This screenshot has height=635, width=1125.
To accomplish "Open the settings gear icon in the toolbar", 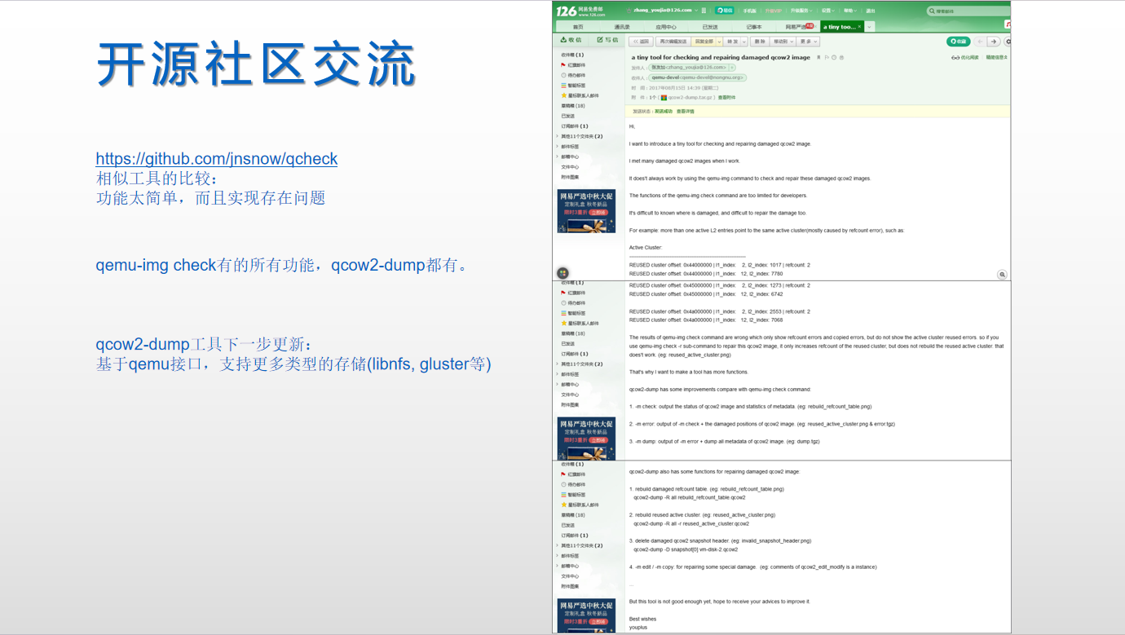I will [1008, 42].
